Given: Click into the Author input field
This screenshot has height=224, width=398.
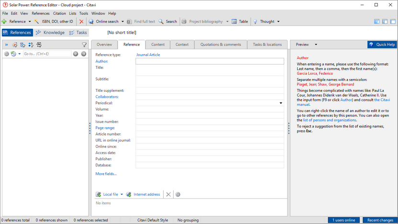Looking at the screenshot, I should (x=210, y=61).
